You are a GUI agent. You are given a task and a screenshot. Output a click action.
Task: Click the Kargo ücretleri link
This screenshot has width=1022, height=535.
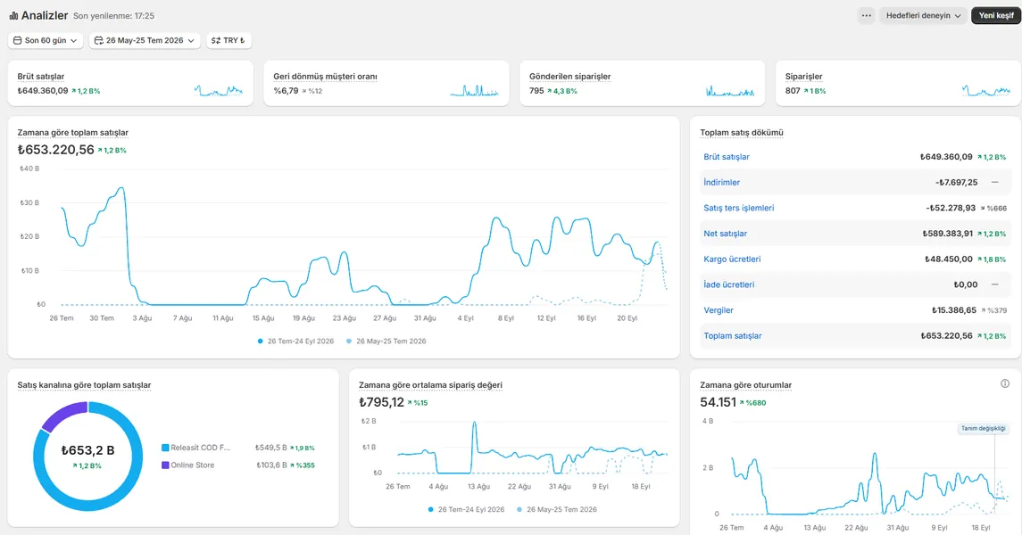pos(732,259)
